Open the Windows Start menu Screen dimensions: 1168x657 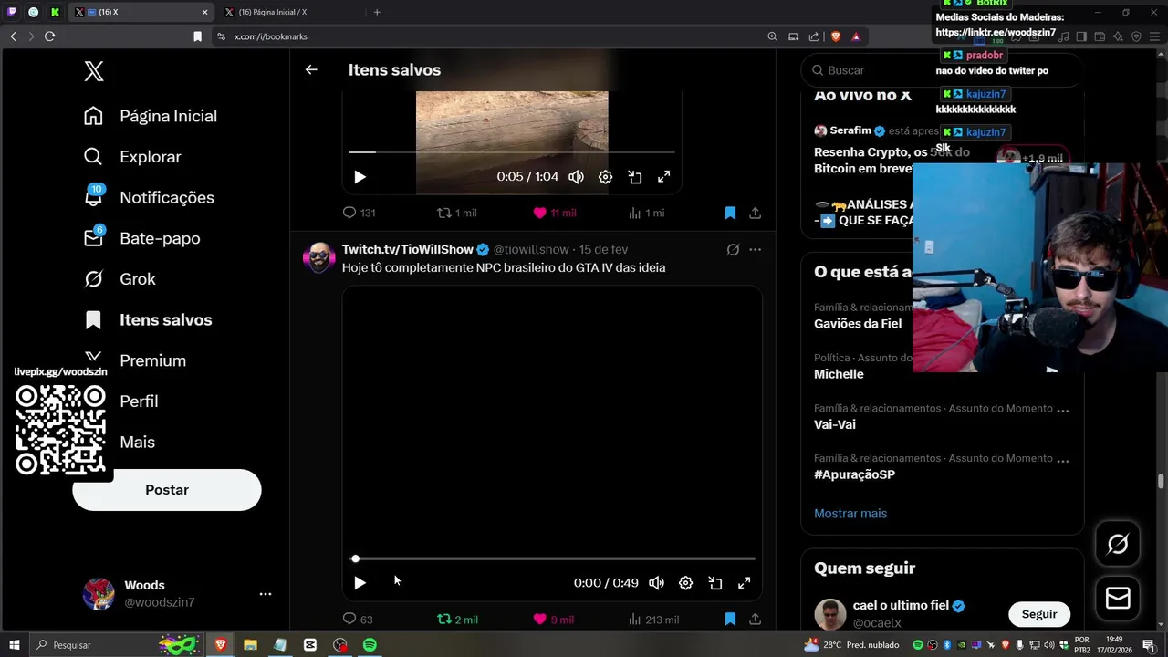click(x=15, y=645)
